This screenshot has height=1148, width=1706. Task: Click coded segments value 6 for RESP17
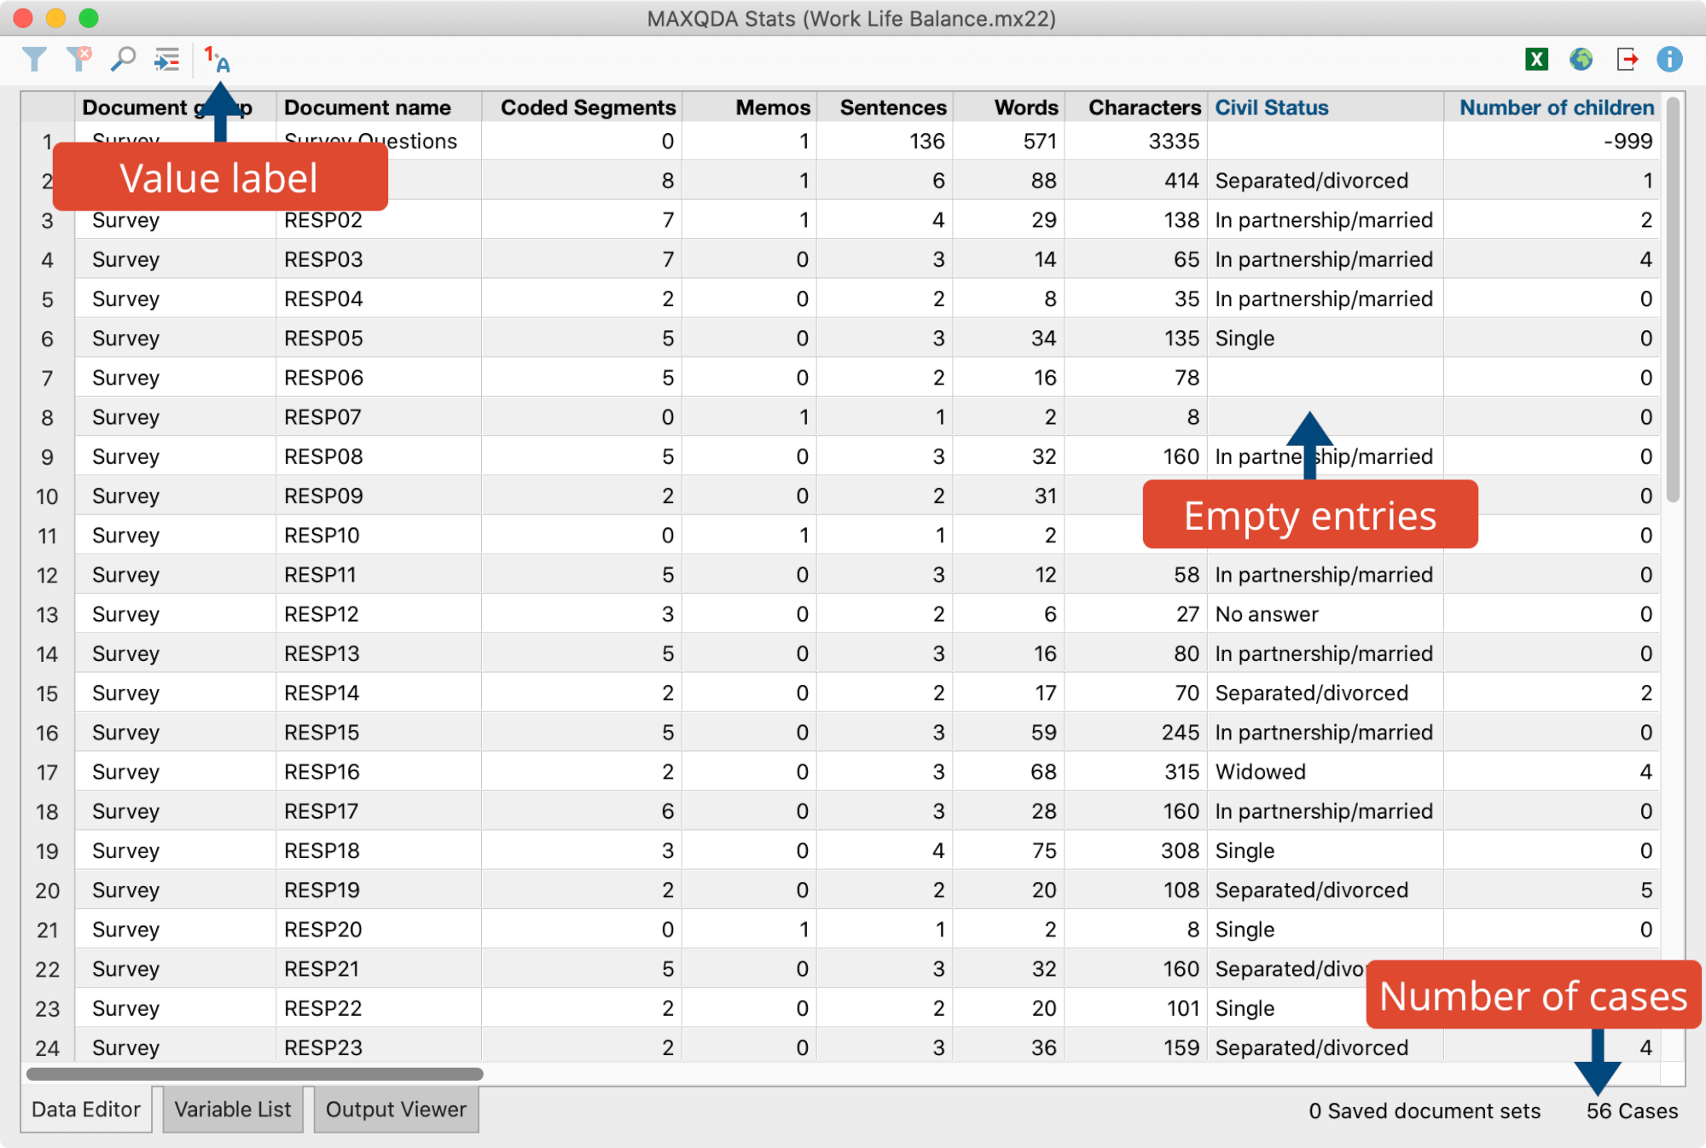tap(582, 811)
